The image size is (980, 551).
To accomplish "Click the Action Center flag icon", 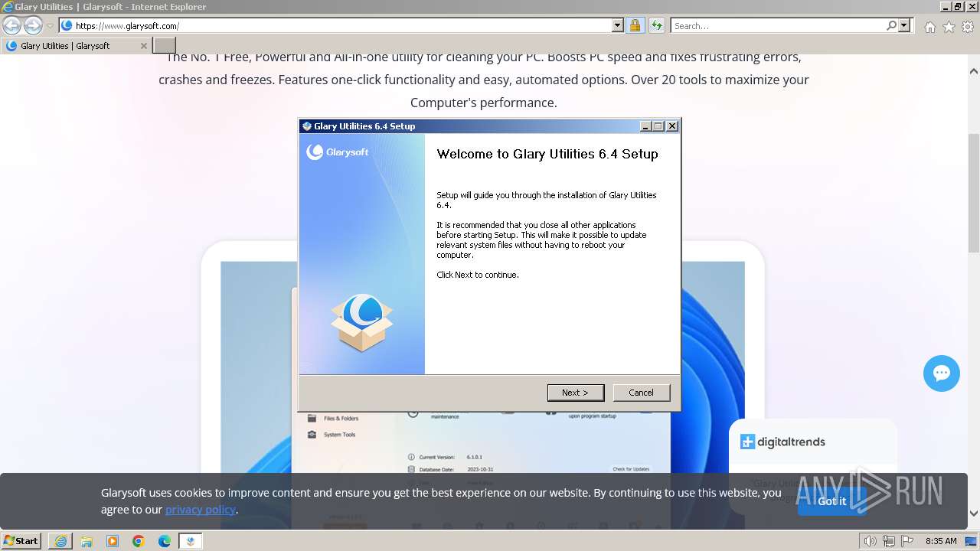I will [x=907, y=541].
